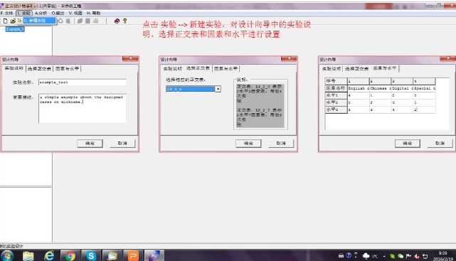Screen dimensions: 456x261
Task: Open Skype from the taskbar
Action: click(91, 256)
